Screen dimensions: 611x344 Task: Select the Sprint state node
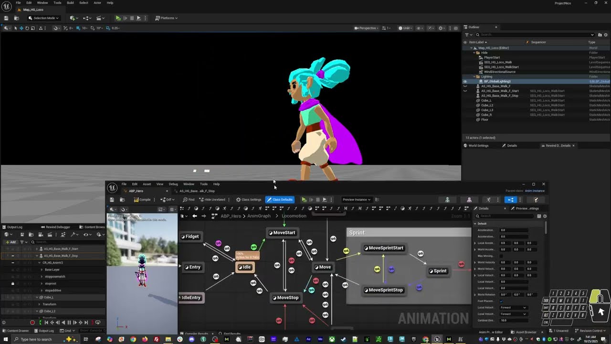(x=438, y=271)
